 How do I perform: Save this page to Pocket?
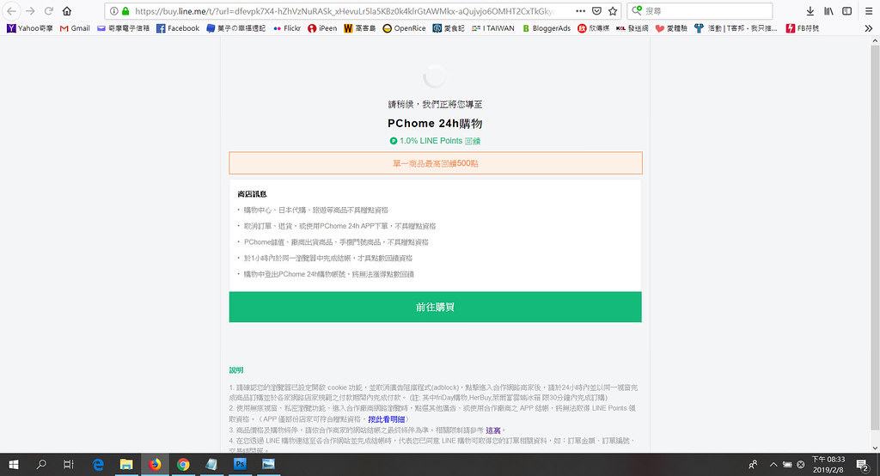(x=596, y=11)
